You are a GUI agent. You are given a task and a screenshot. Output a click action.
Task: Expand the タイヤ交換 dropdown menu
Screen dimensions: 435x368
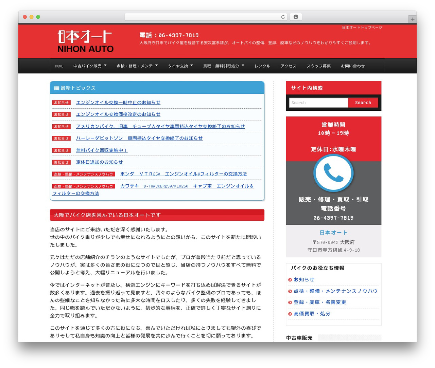tap(180, 66)
